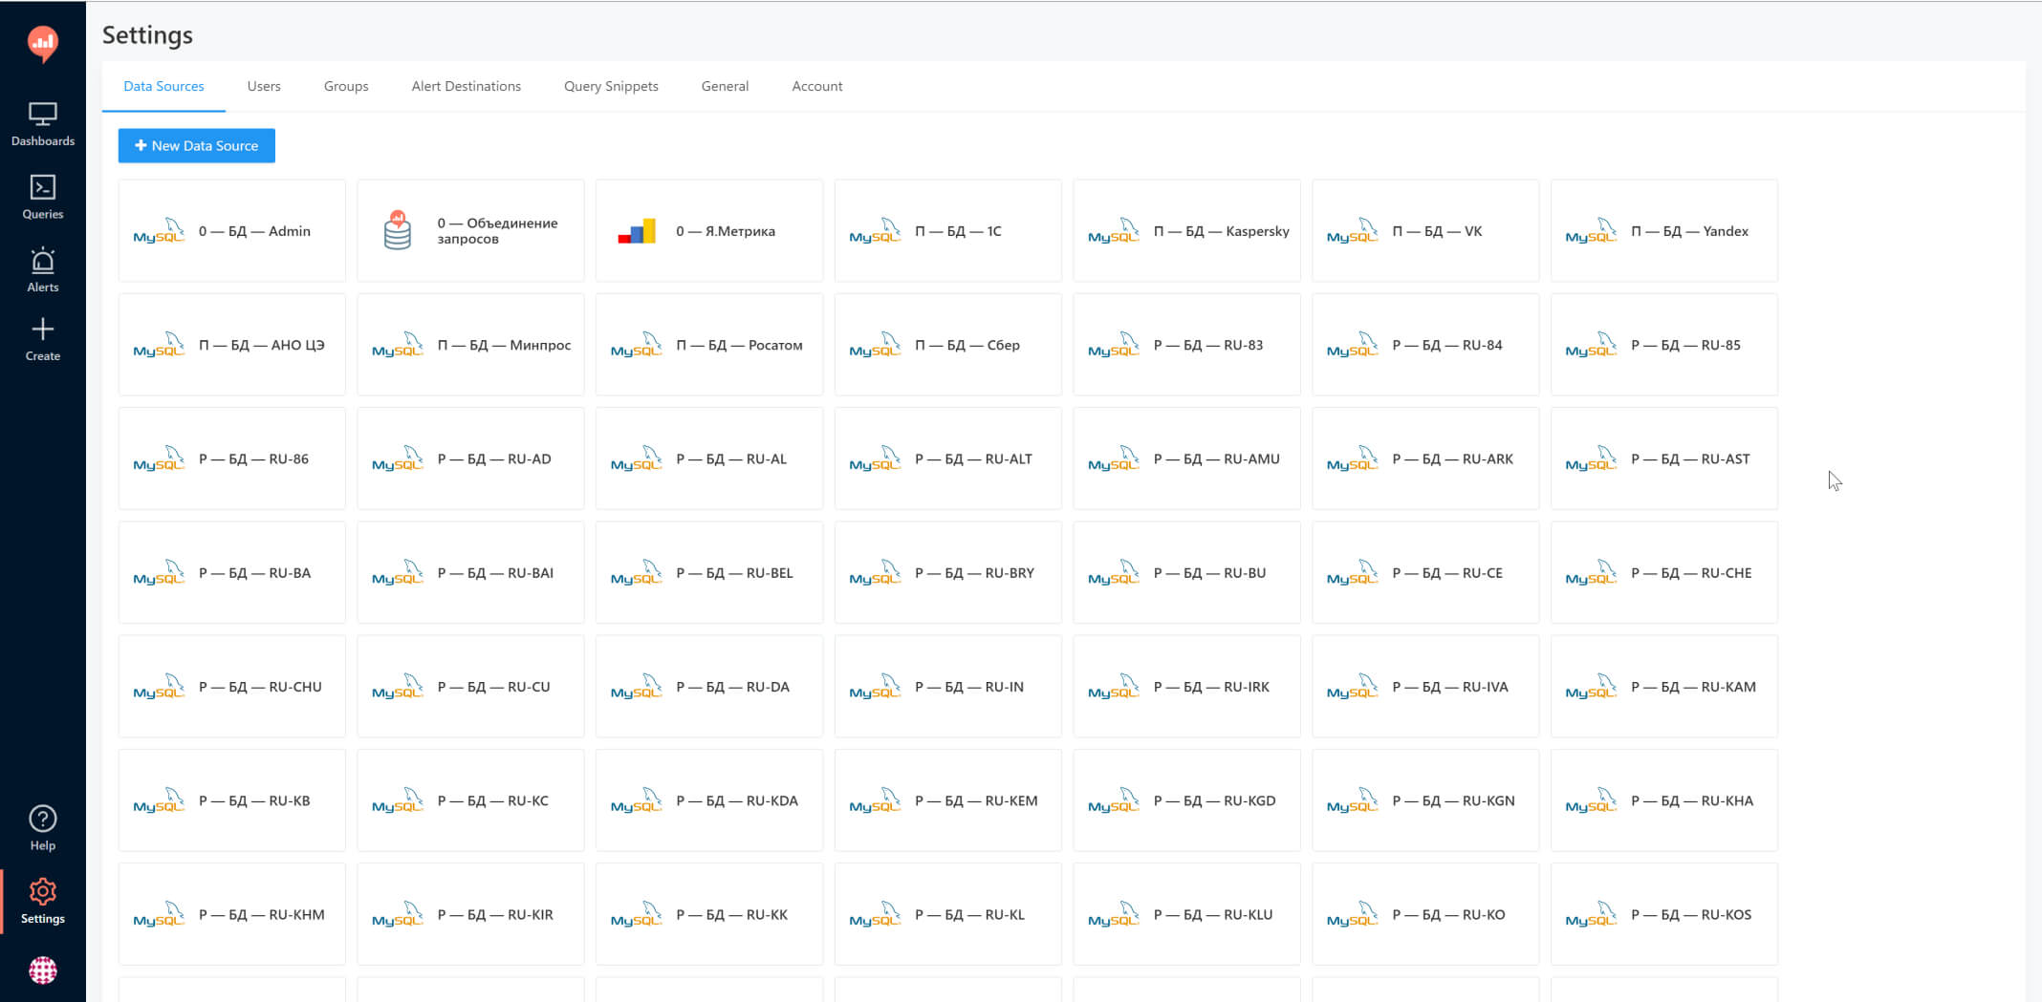This screenshot has height=1002, width=2042.
Task: Select the Р — БД — RU-AST card
Action: (1664, 458)
